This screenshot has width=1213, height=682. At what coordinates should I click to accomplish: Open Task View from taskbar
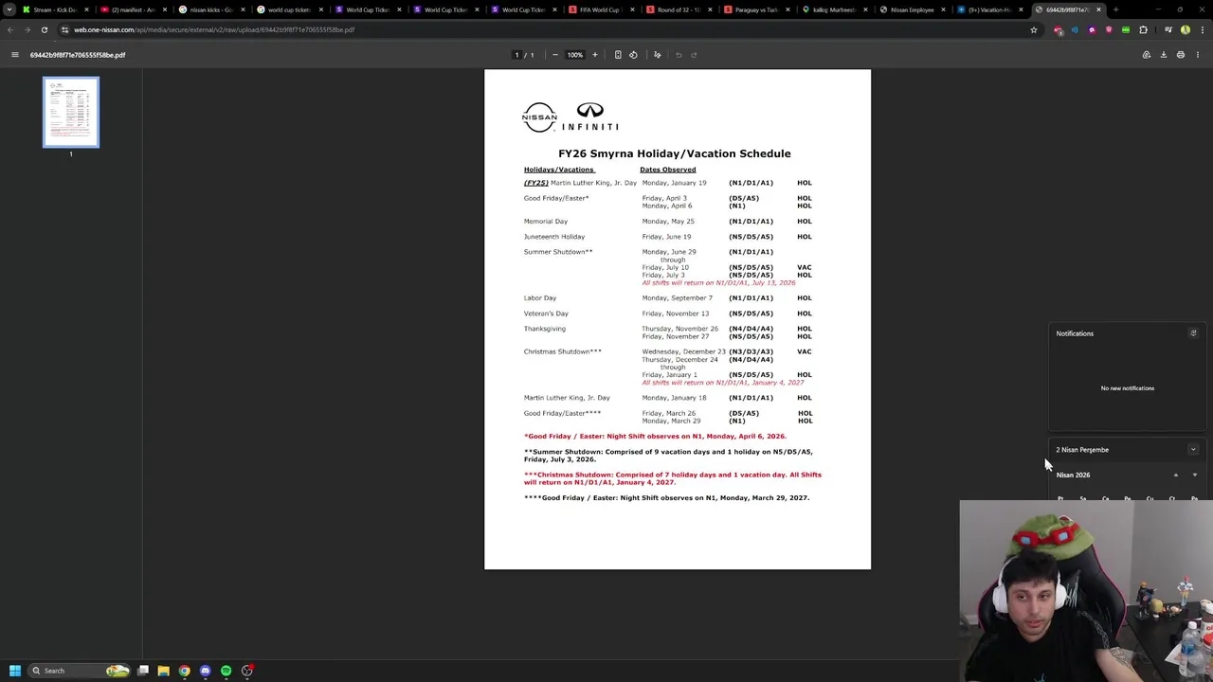(143, 671)
